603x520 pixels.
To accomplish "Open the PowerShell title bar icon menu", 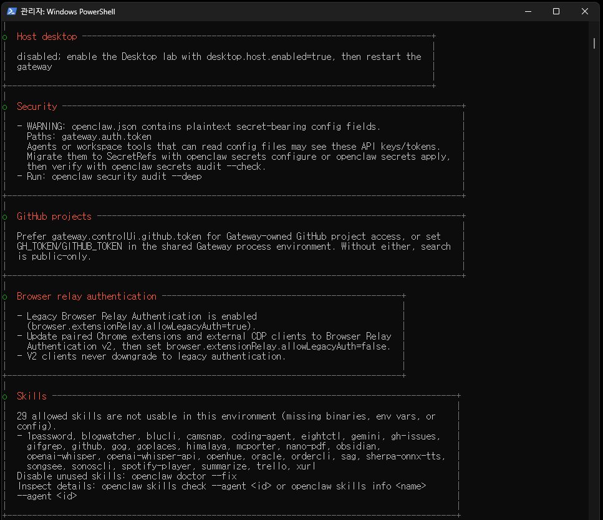I will pyautogui.click(x=12, y=11).
